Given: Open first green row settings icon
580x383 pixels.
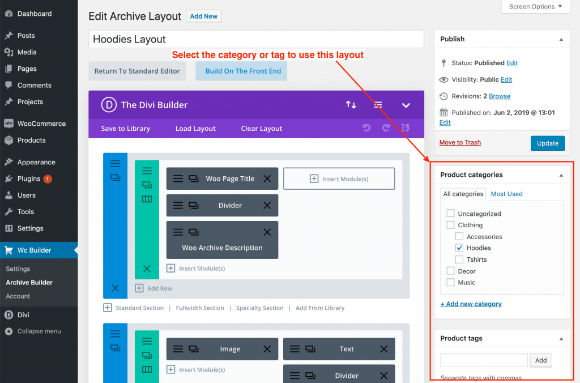Looking at the screenshot, I should click(147, 171).
